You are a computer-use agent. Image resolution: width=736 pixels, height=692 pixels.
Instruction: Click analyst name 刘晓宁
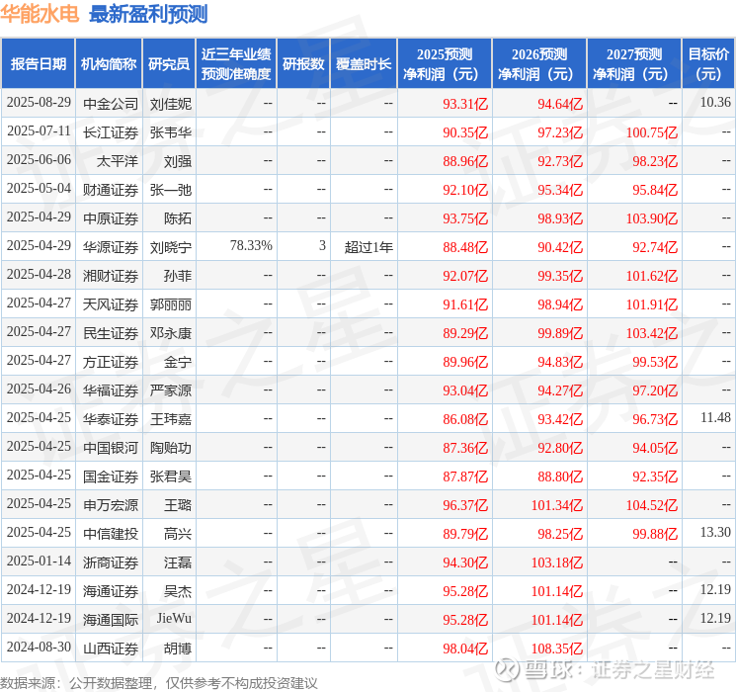coord(170,247)
